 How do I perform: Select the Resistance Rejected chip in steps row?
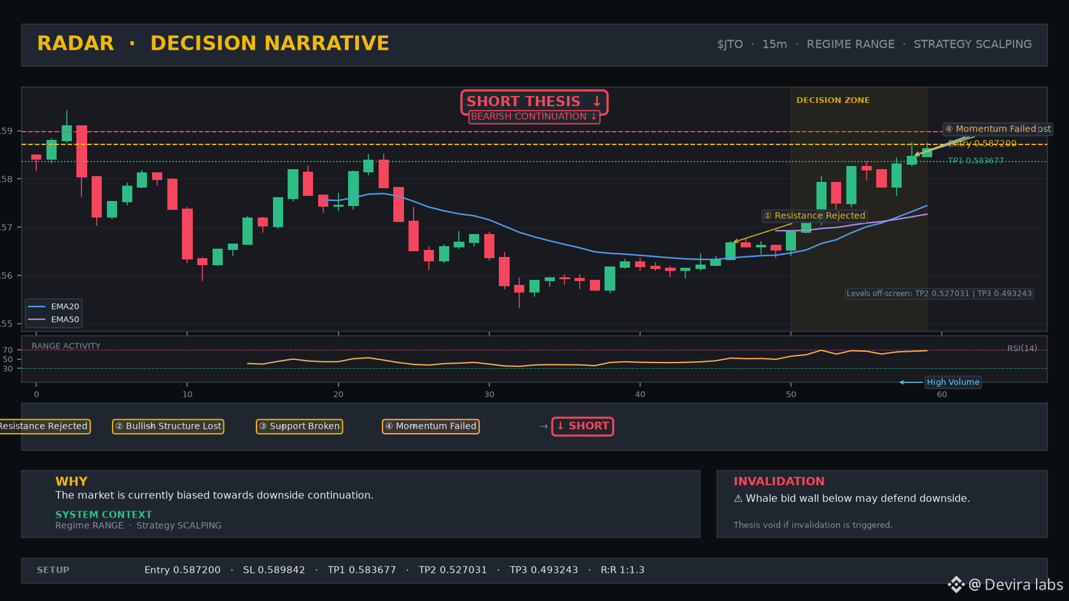44,426
